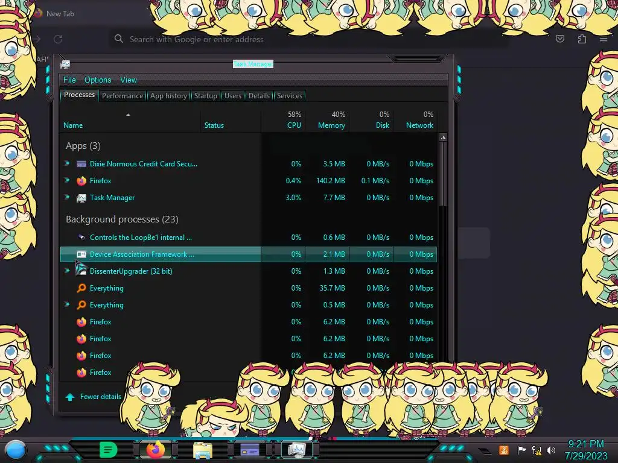Switch to the Services tab
This screenshot has width=618, height=463.
point(290,96)
